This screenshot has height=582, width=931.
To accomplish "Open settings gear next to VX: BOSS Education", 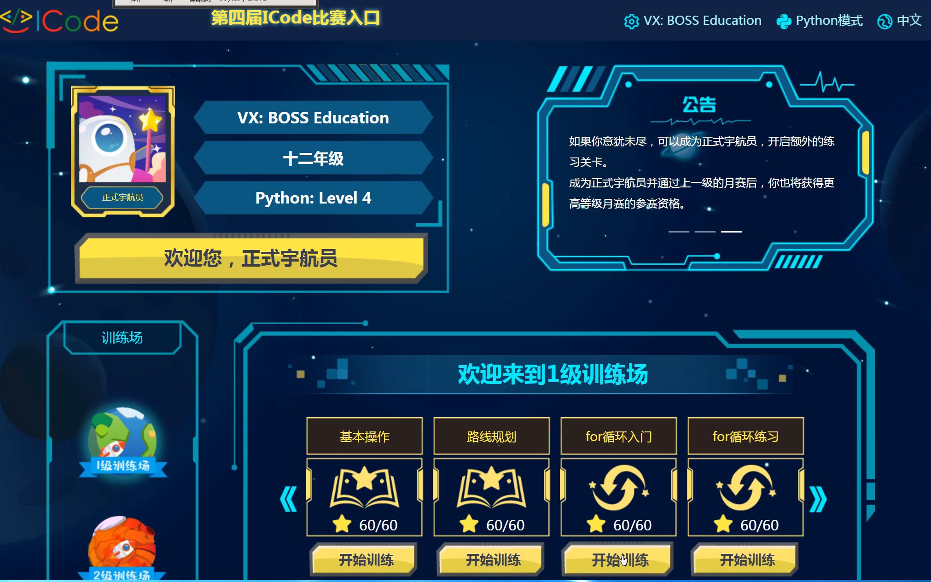I will (x=631, y=21).
